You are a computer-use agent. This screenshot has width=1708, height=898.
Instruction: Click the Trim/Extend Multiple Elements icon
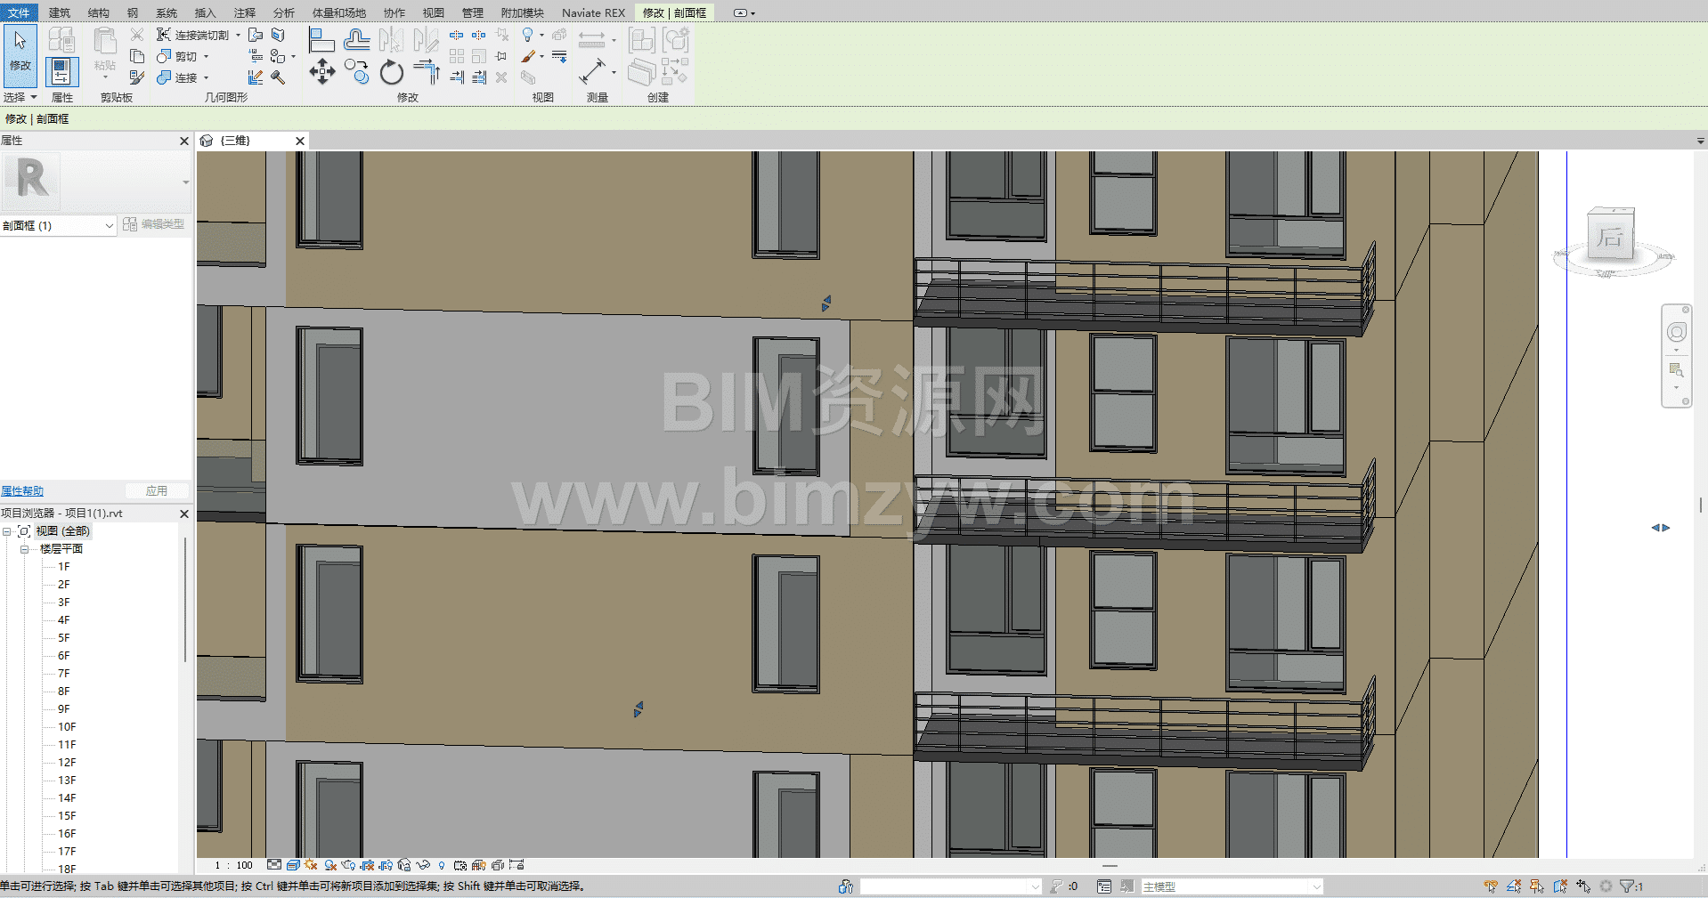pyautogui.click(x=479, y=77)
